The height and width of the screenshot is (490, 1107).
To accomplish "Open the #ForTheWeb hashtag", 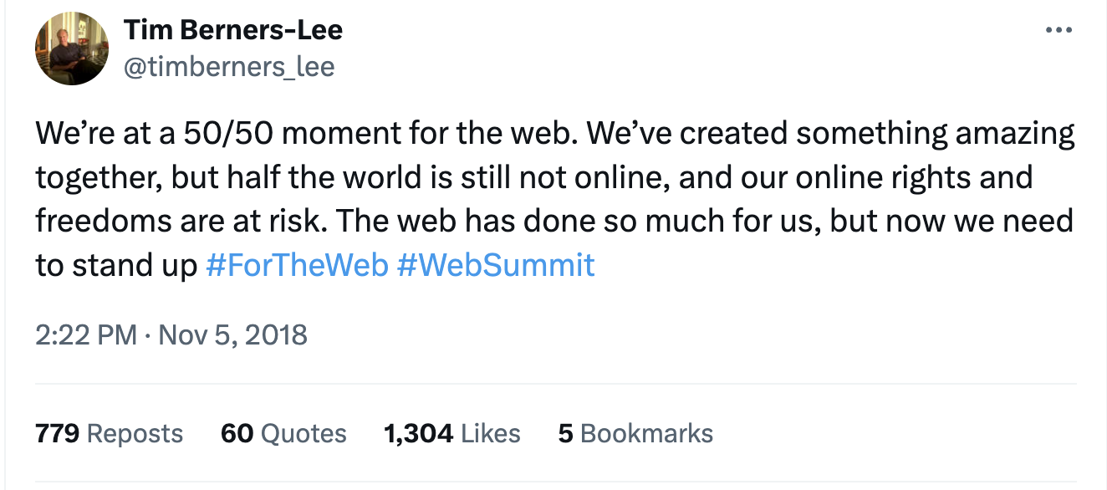I will tap(297, 265).
